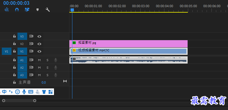Click the timeline horizontal scrollbar bar

pos(19,101)
